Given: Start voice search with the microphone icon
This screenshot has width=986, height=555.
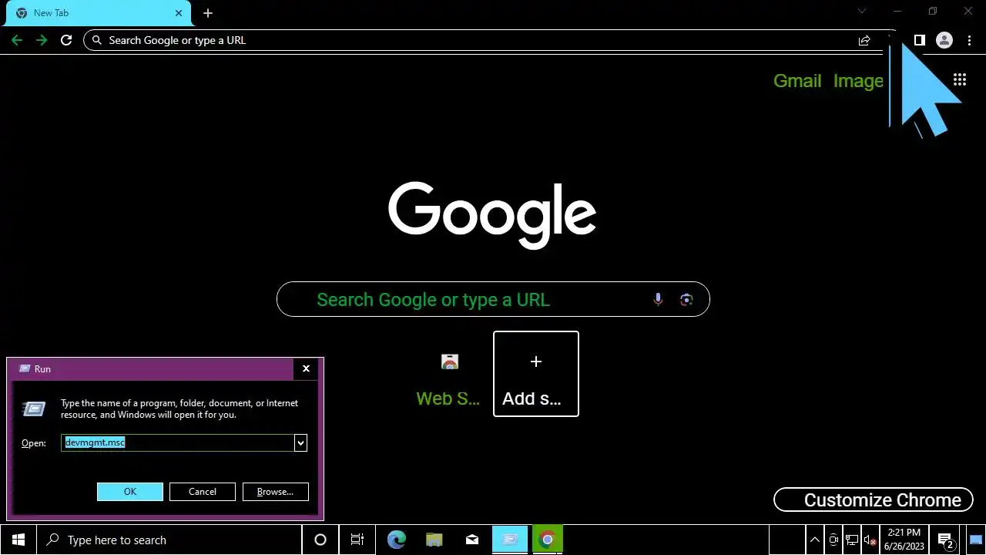Looking at the screenshot, I should pyautogui.click(x=658, y=299).
